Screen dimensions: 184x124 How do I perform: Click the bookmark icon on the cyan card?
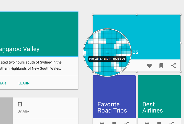161,66
